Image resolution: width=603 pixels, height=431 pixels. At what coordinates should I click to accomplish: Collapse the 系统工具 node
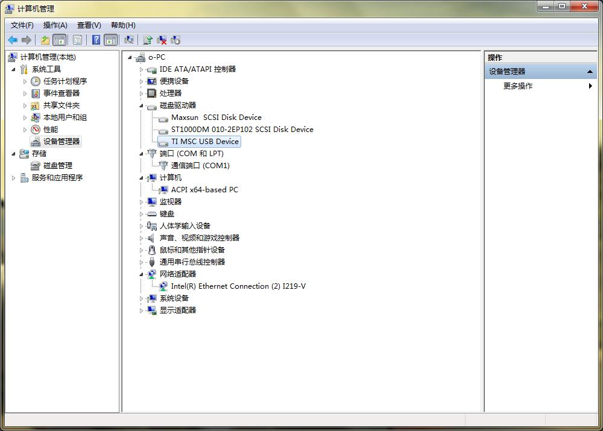pyautogui.click(x=14, y=69)
